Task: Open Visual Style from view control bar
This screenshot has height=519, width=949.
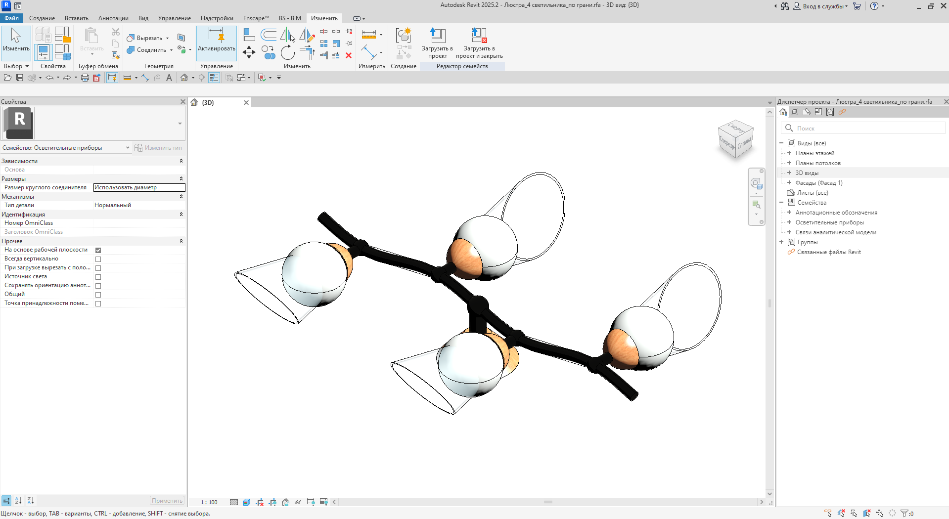Action: (x=247, y=502)
